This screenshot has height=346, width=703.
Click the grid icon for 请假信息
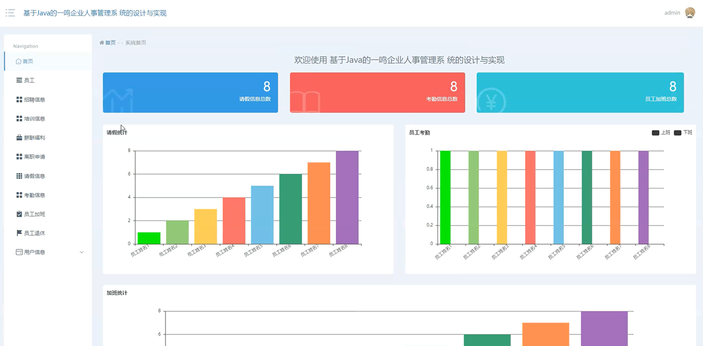[19, 176]
